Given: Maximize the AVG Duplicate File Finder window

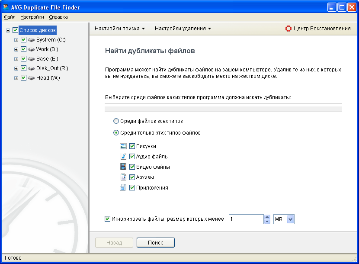Looking at the screenshot, I should tap(342, 7).
